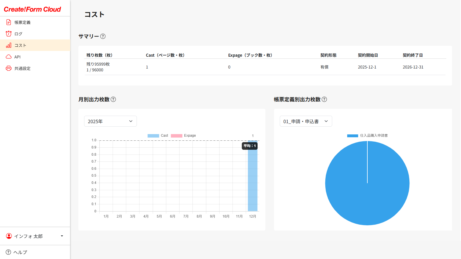
Task: Toggle the 仕入品購入申請書 pie legend item
Action: point(367,136)
